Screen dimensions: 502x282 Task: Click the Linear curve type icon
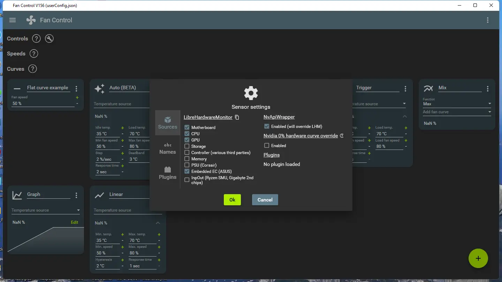pos(99,195)
